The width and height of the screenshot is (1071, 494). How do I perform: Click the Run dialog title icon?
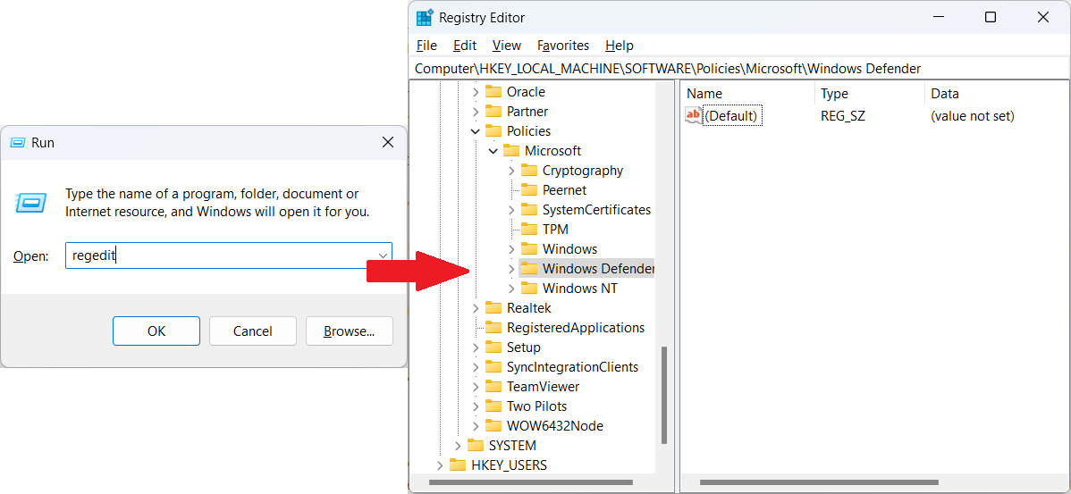pyautogui.click(x=20, y=143)
